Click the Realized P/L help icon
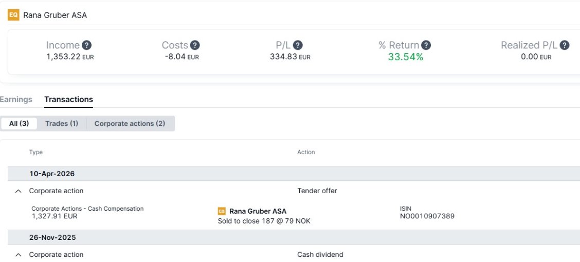Screen dimensions: 580x262 tap(564, 45)
